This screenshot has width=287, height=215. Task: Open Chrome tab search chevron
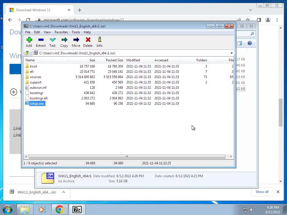[250, 10]
